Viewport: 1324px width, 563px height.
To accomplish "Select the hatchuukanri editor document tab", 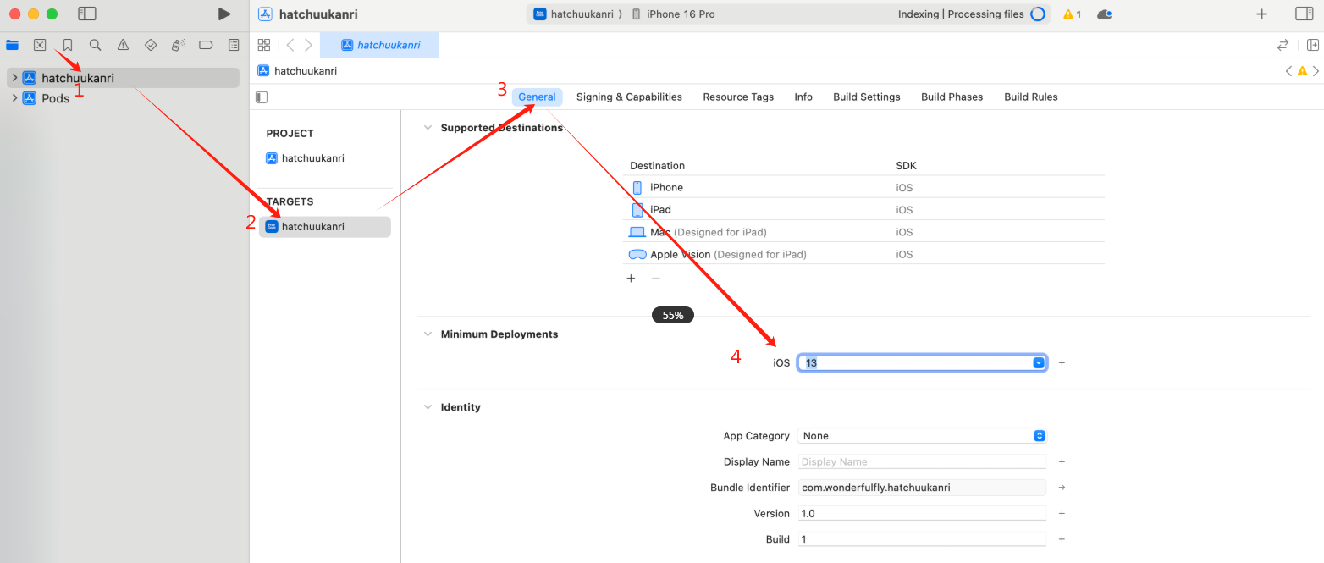I will click(380, 45).
